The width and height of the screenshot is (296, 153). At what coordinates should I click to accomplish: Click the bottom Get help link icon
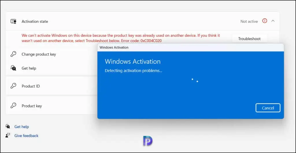(8, 126)
